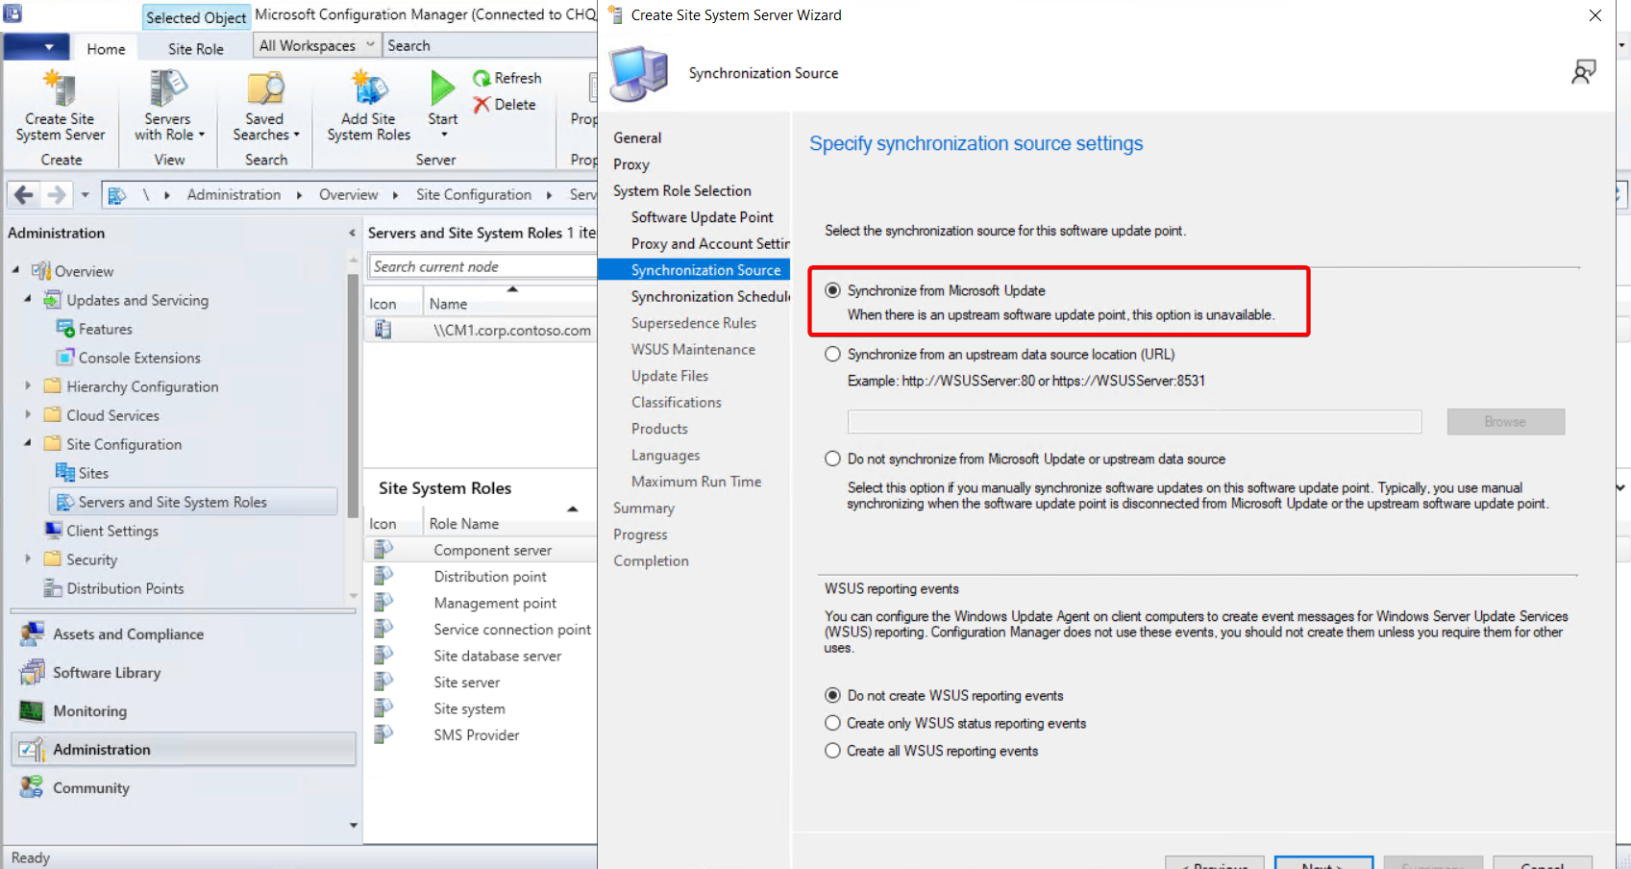Click the Create Site System Server icon
The width and height of the screenshot is (1631, 869).
tap(60, 89)
